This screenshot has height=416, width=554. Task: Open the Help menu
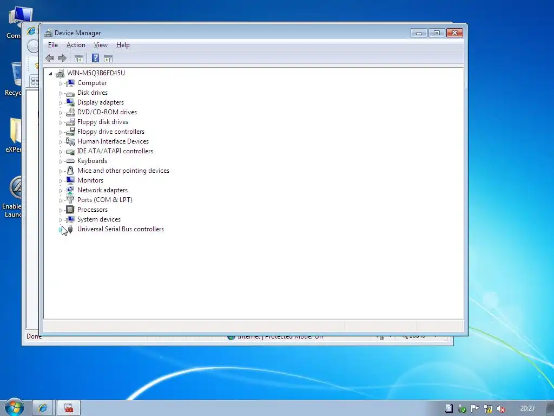click(123, 45)
